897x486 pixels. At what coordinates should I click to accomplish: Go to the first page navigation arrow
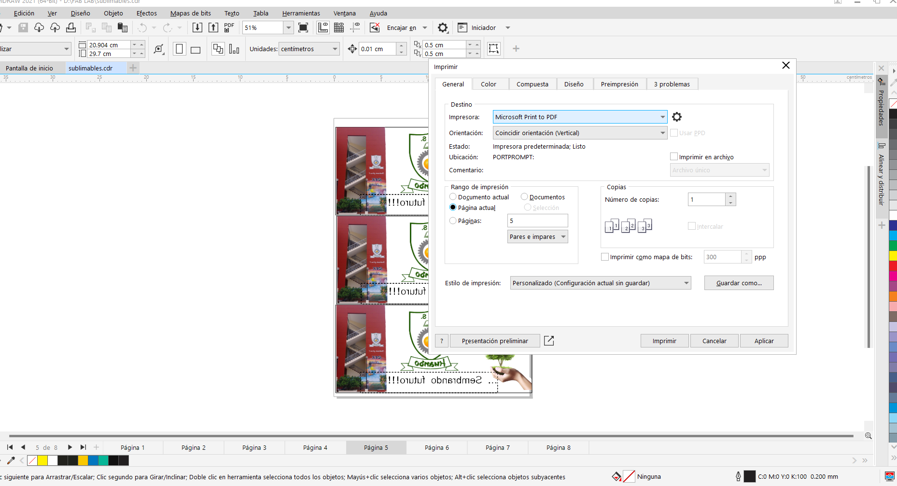pyautogui.click(x=10, y=447)
